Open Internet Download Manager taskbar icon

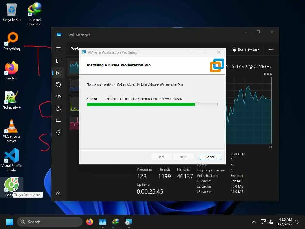(x=116, y=222)
